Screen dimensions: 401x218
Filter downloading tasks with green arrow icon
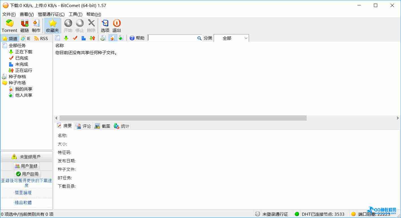(66, 38)
